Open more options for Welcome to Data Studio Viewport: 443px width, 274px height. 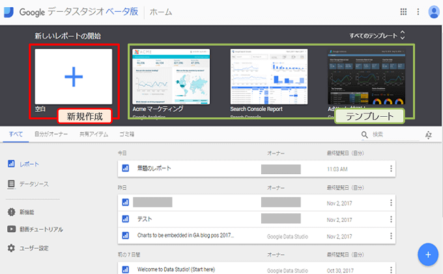[x=391, y=269]
